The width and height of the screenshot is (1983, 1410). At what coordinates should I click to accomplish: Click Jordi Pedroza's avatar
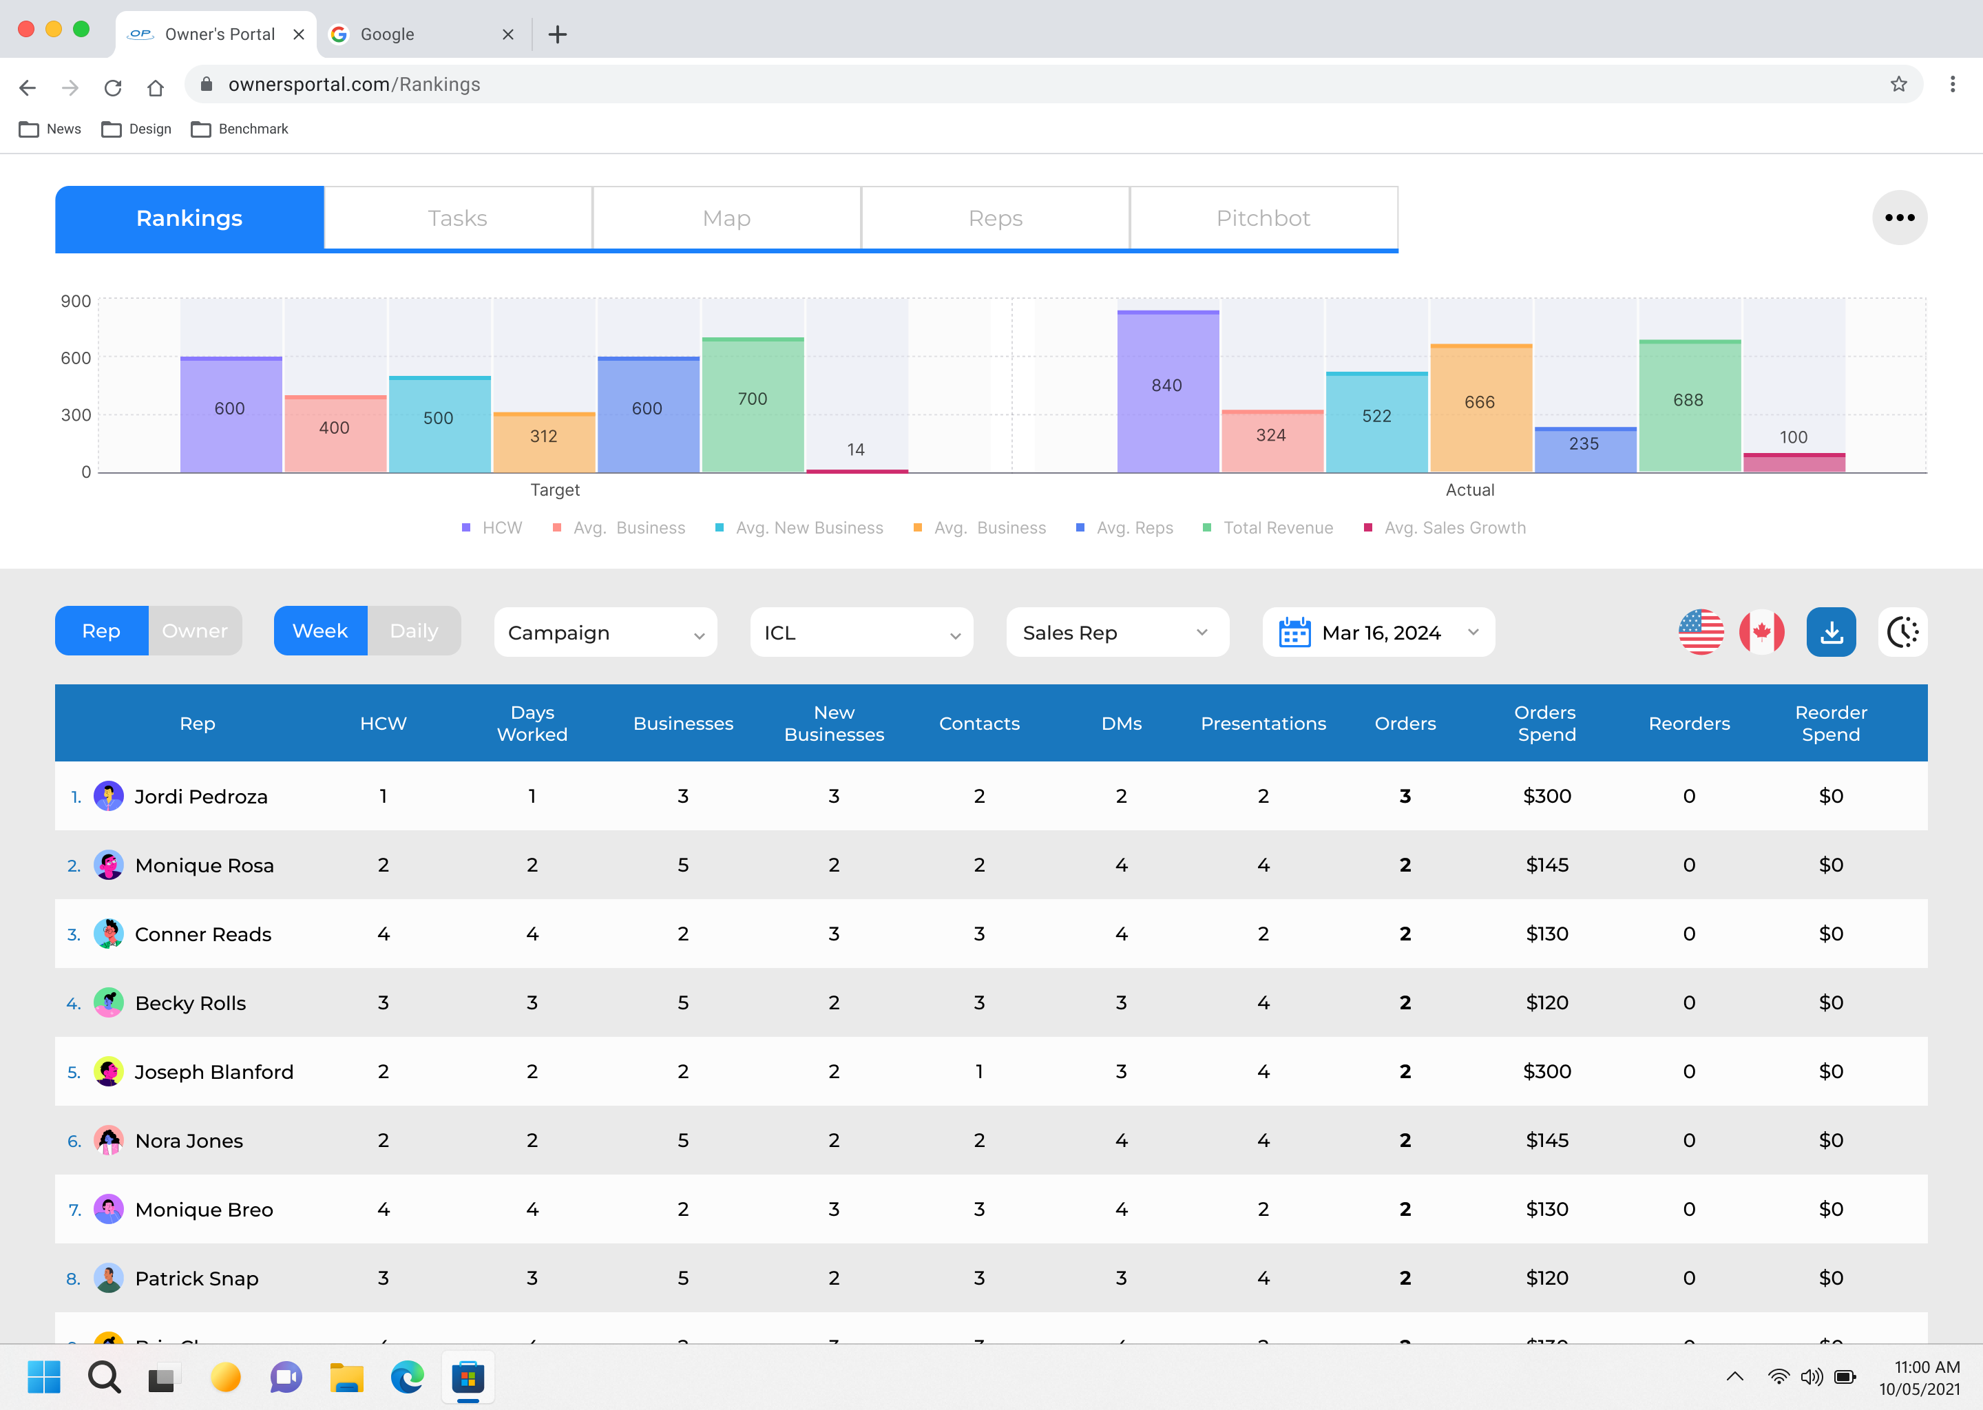(x=109, y=796)
